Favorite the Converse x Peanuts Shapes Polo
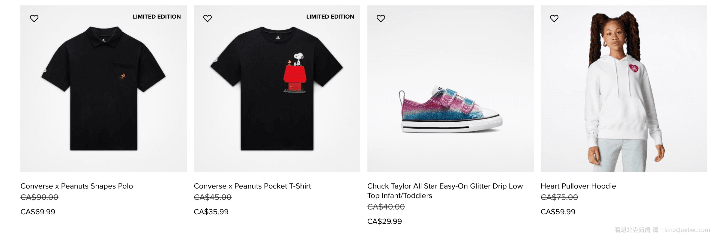This screenshot has width=712, height=235. [34, 19]
